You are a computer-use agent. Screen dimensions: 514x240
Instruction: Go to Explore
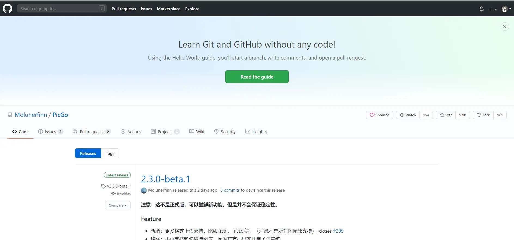pyautogui.click(x=192, y=9)
